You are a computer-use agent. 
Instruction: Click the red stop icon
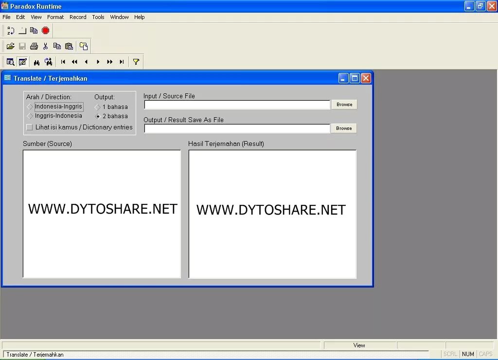45,31
